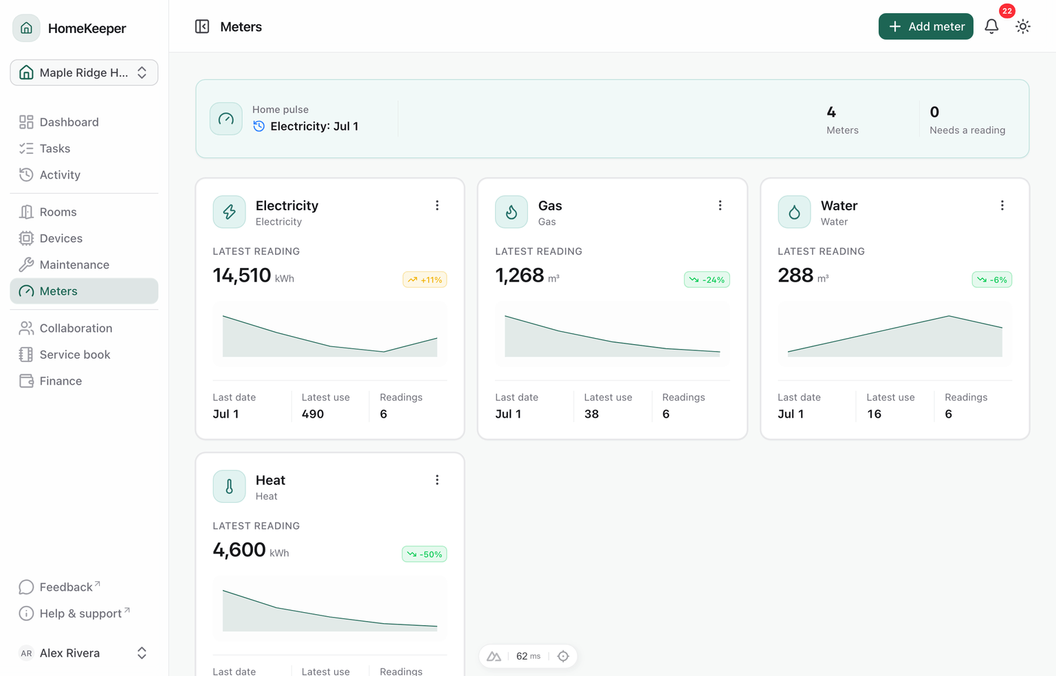Click the Water -6% trend badge
The width and height of the screenshot is (1056, 676).
[992, 280]
